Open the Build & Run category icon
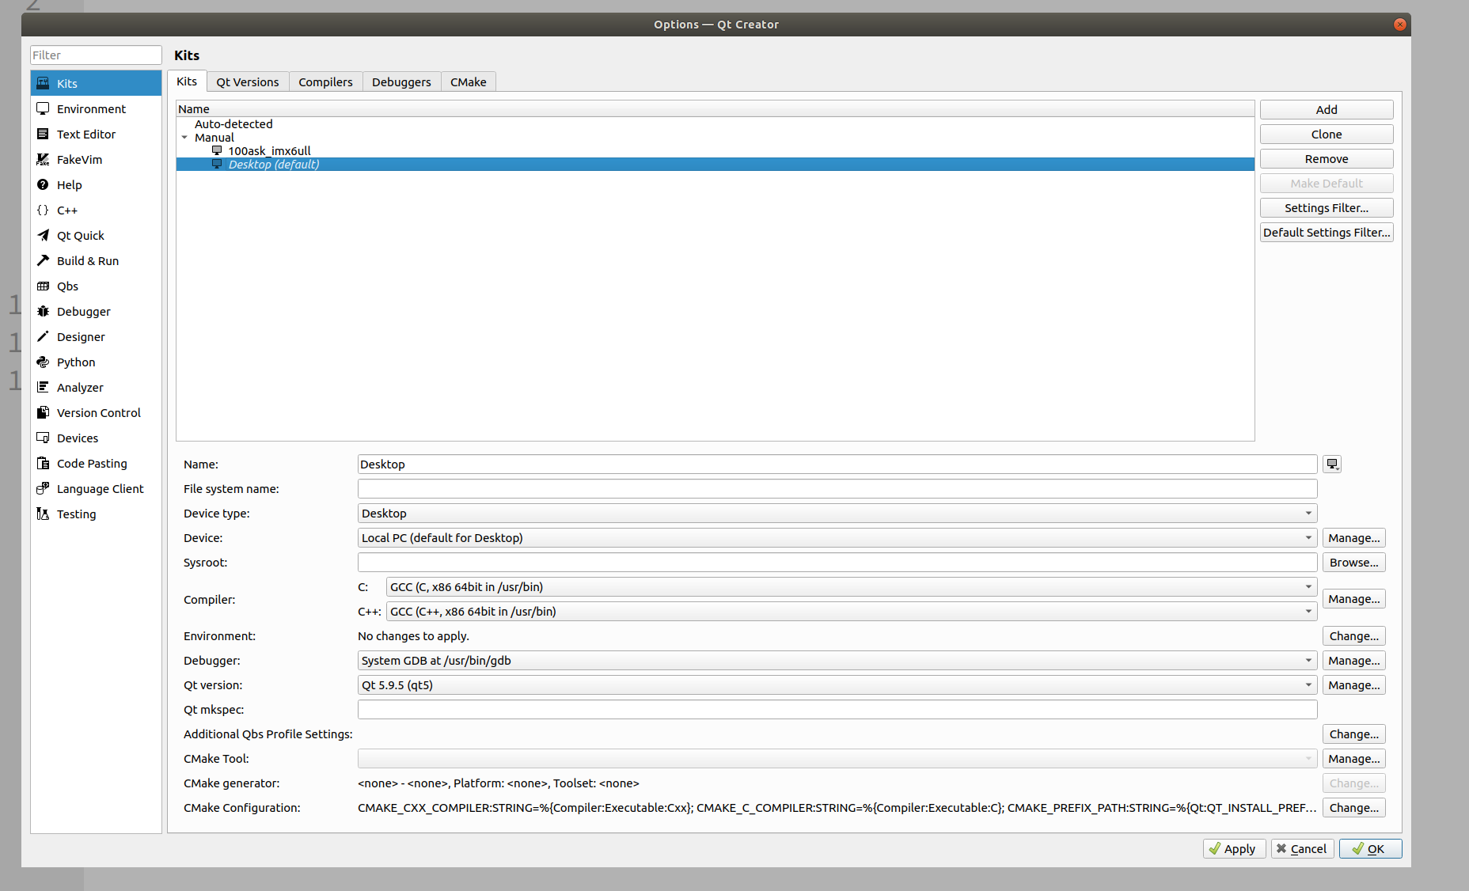Screen dimensions: 1469x891 tap(44, 260)
